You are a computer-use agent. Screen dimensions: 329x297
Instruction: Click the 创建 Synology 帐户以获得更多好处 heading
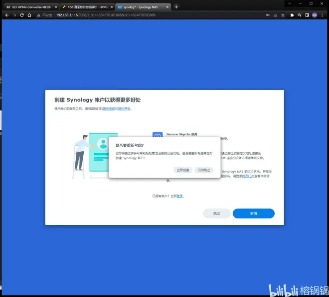[x=97, y=100]
